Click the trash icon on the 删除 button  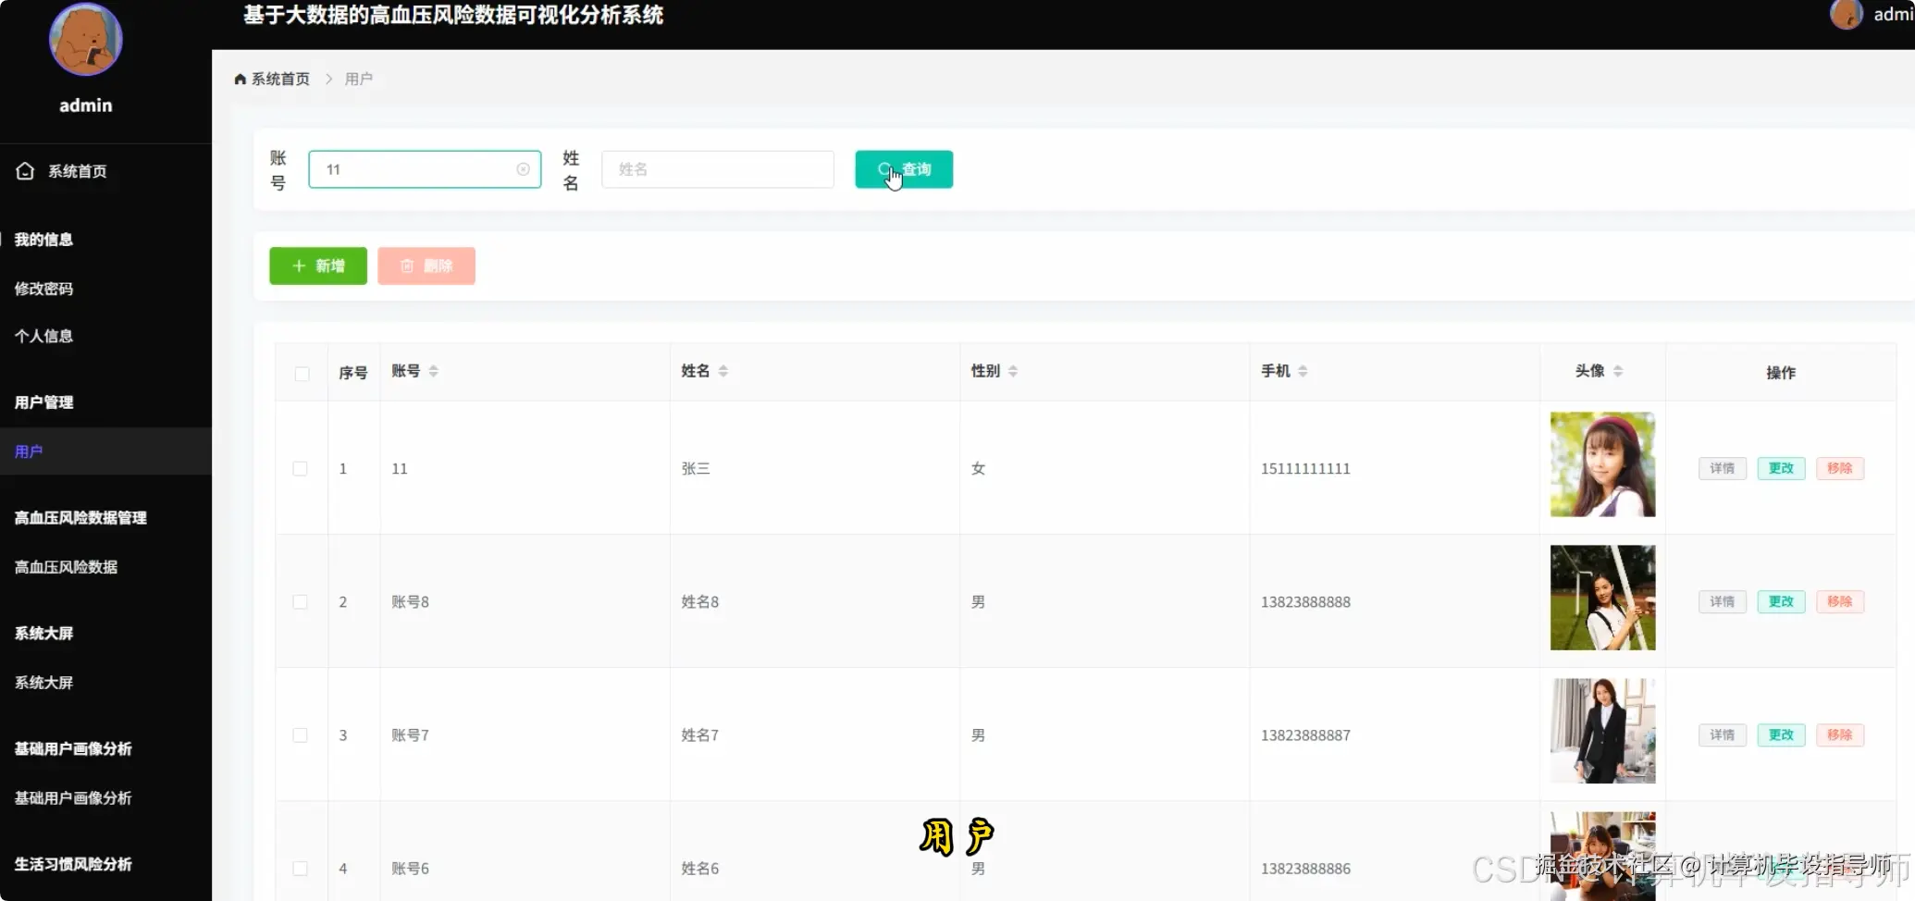[x=407, y=265]
